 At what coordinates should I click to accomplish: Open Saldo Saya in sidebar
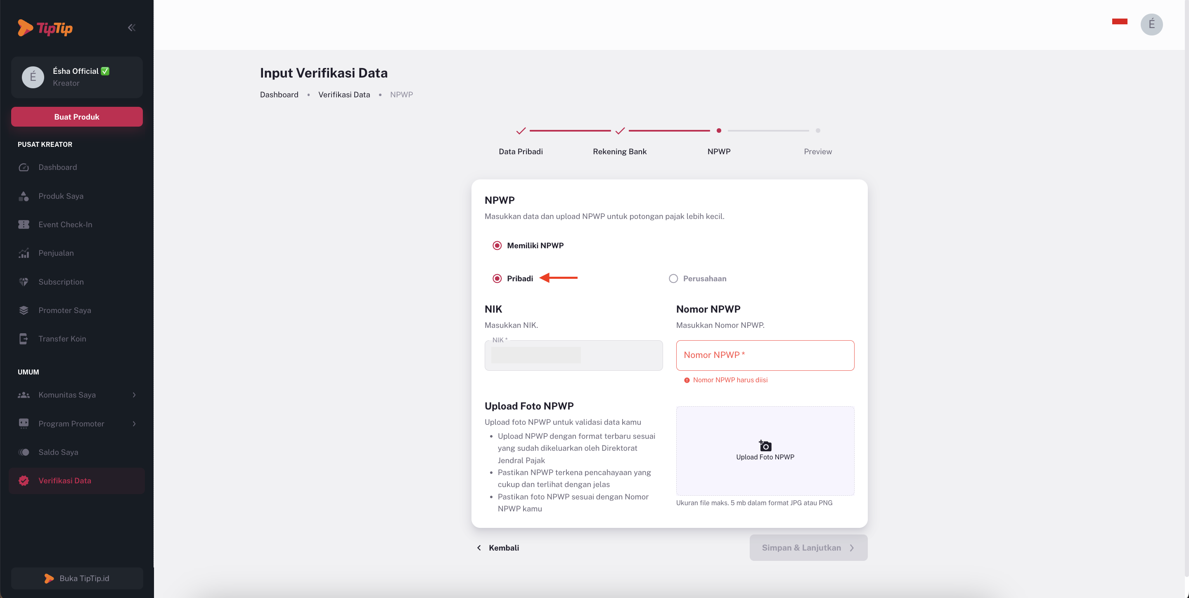point(58,452)
